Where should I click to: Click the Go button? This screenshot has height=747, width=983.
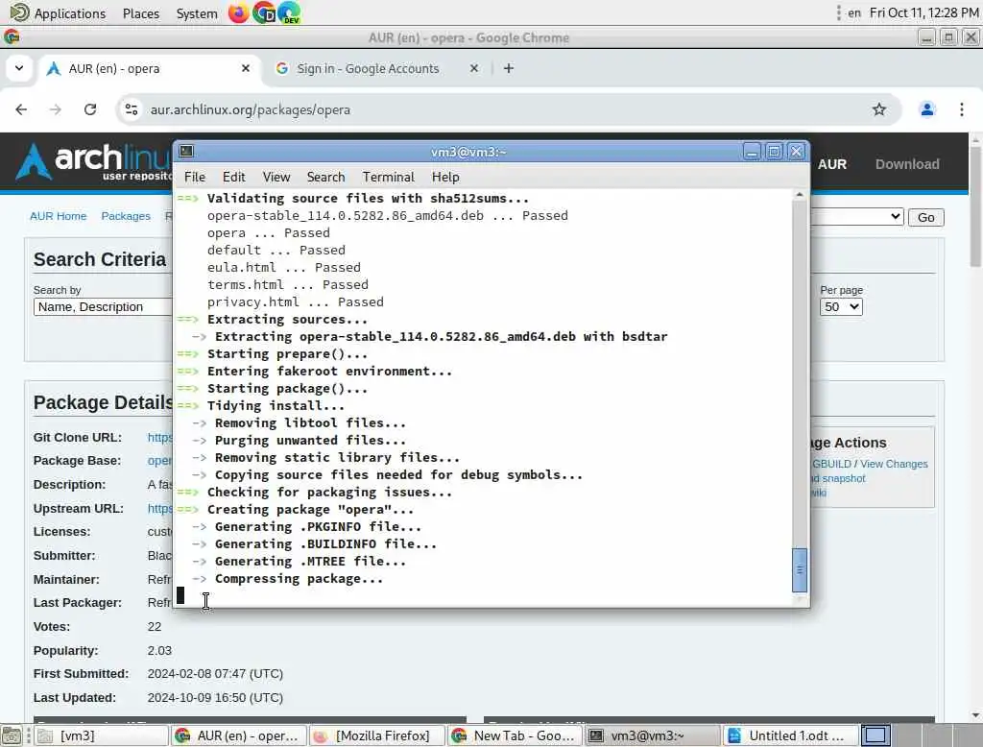tap(925, 217)
